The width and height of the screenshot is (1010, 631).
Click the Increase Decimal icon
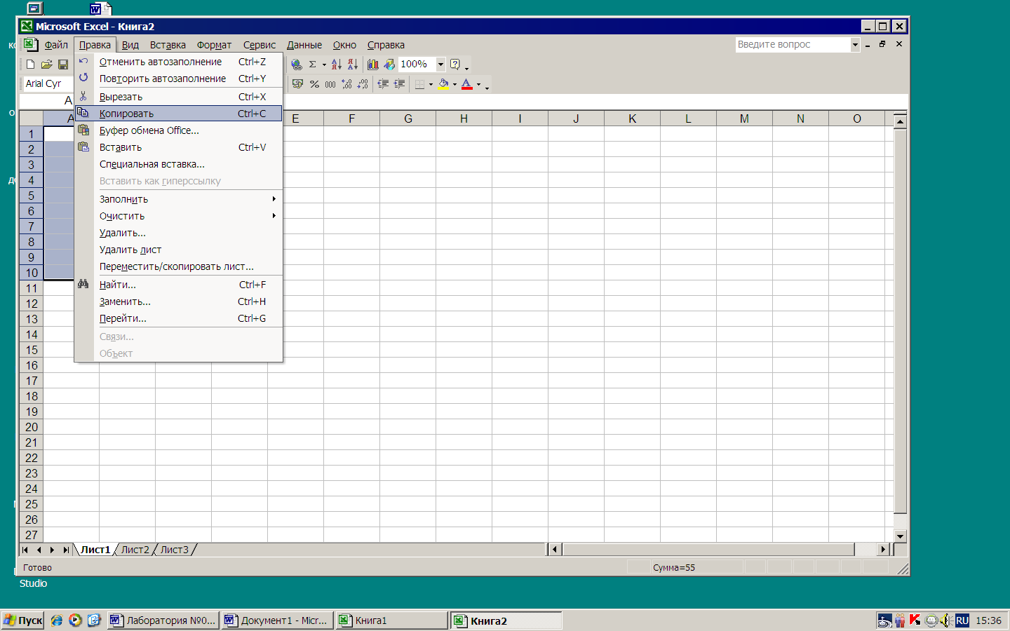click(346, 84)
